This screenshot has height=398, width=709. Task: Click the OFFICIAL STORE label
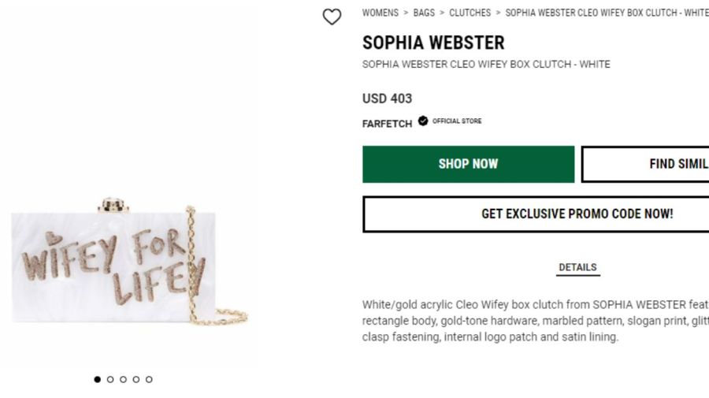click(457, 121)
